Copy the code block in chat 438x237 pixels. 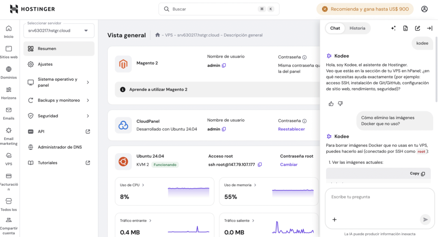[x=417, y=173]
